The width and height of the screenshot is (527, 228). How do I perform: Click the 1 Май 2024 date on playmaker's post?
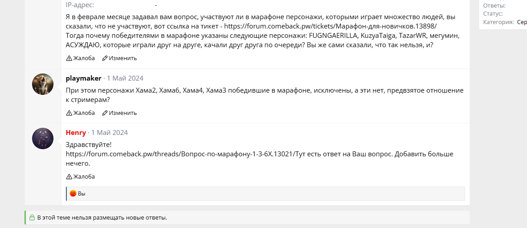click(x=125, y=78)
